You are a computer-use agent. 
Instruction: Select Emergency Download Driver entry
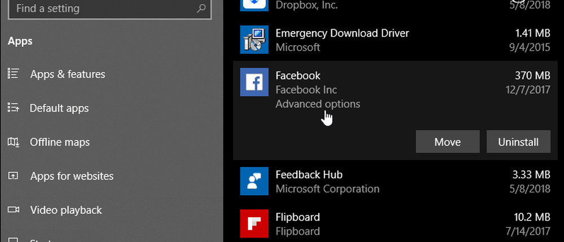[395, 40]
